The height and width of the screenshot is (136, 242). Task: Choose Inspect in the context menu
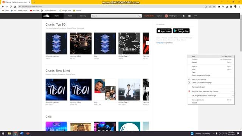point(211,103)
